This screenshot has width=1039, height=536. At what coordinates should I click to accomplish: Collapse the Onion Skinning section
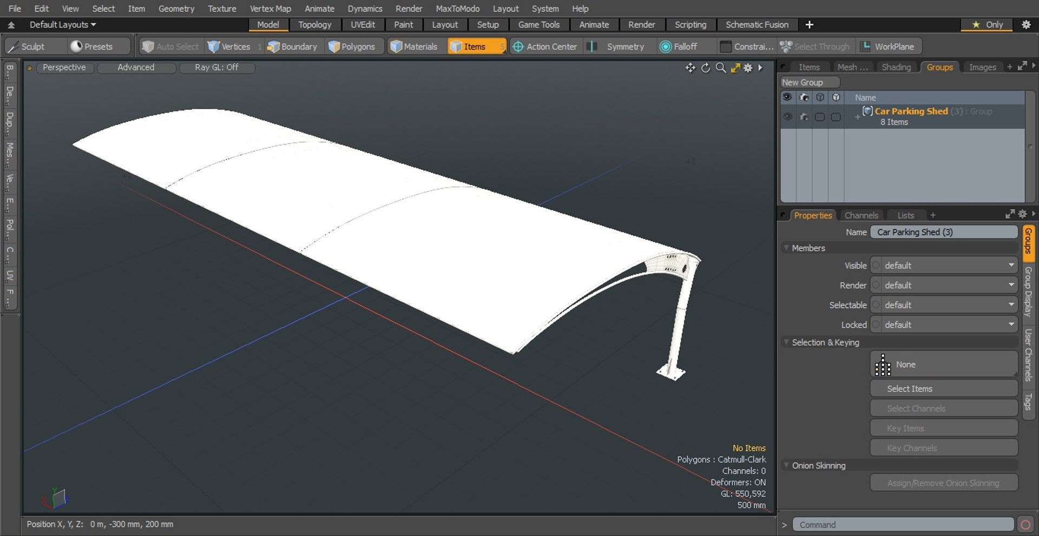coord(786,465)
